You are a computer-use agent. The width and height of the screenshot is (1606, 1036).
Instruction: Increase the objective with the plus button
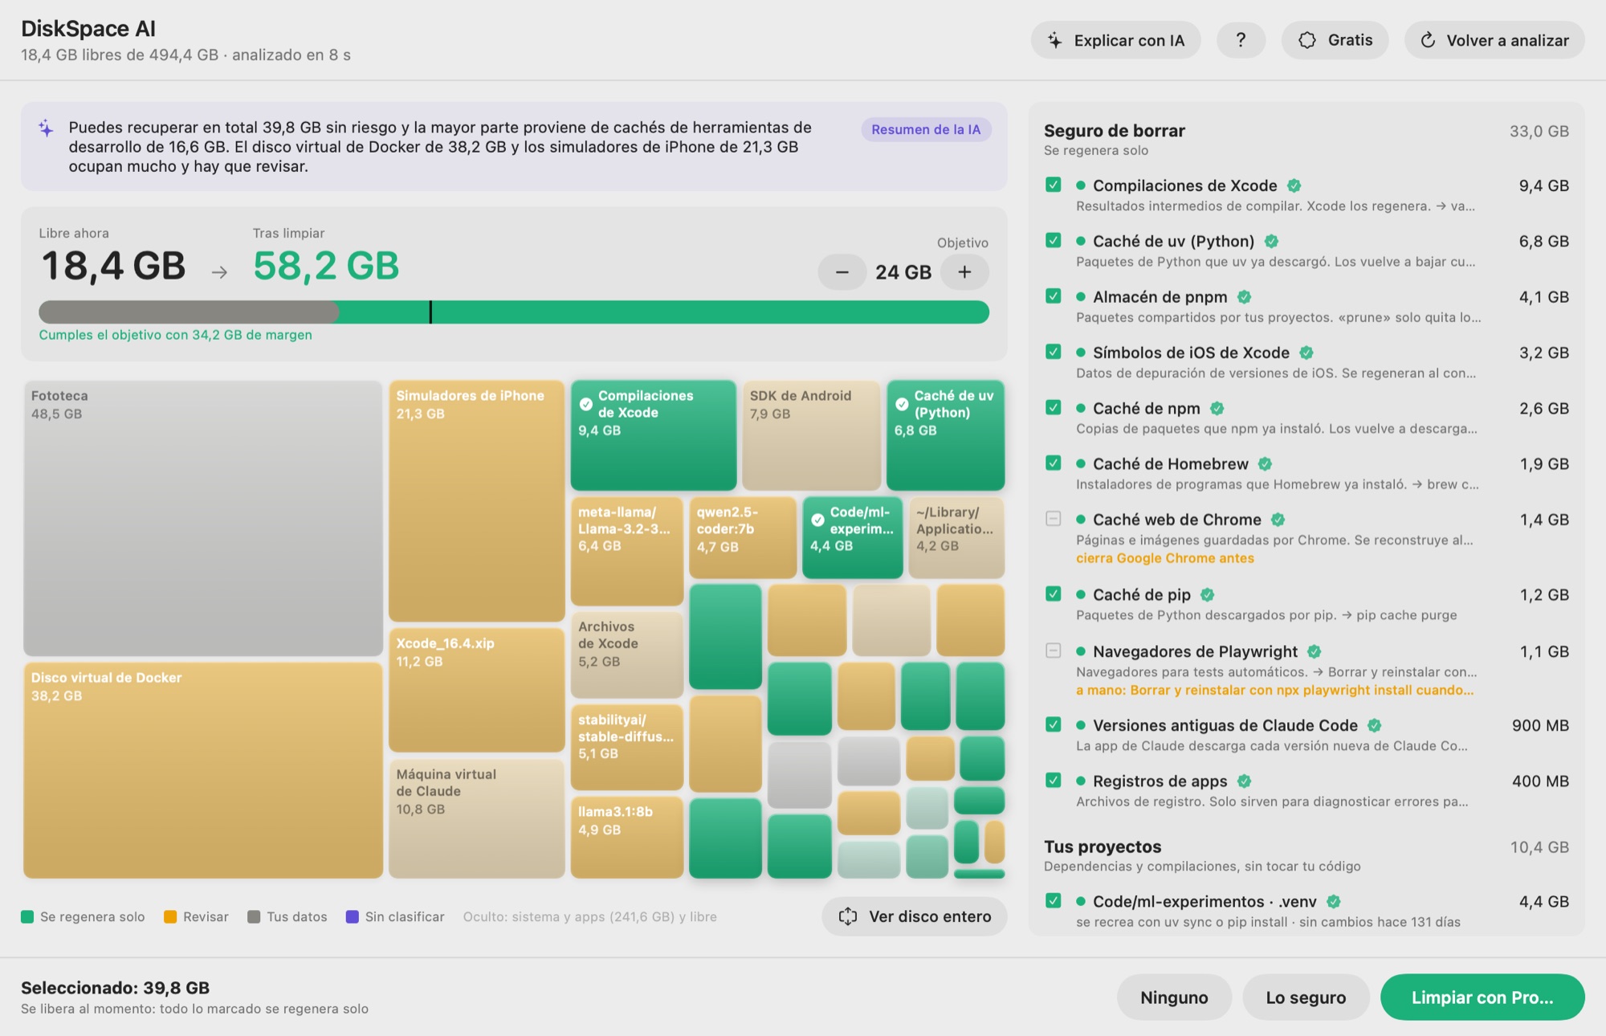pos(964,272)
